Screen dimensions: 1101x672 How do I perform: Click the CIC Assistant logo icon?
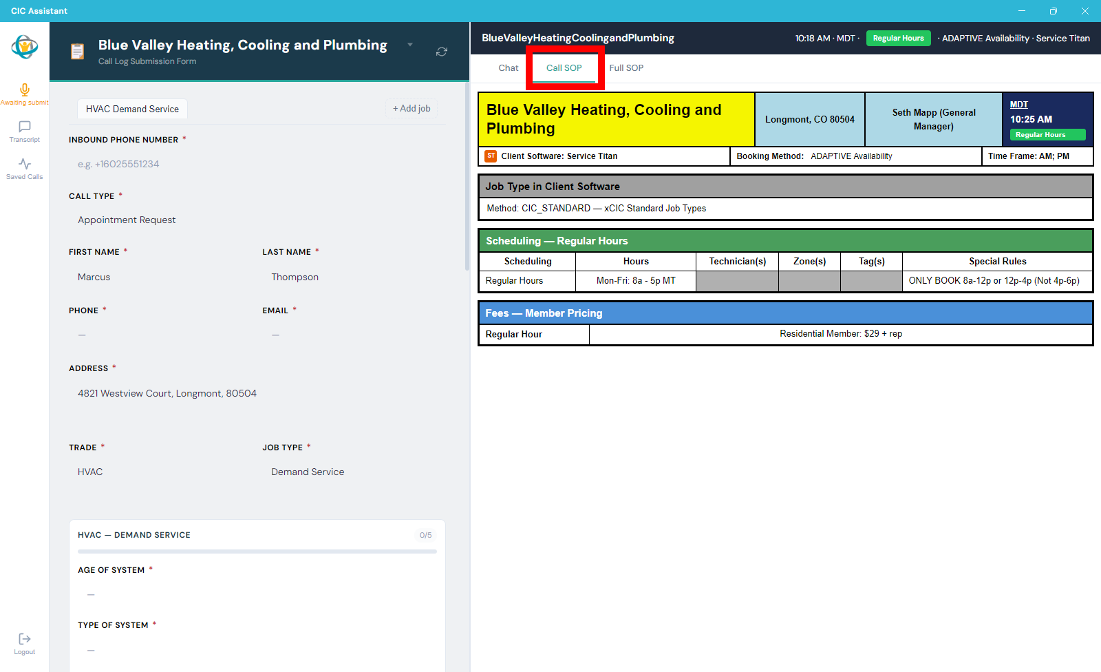point(25,47)
